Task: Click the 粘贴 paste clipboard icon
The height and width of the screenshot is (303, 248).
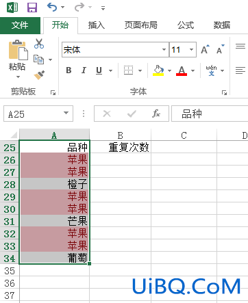Action: tap(18, 50)
